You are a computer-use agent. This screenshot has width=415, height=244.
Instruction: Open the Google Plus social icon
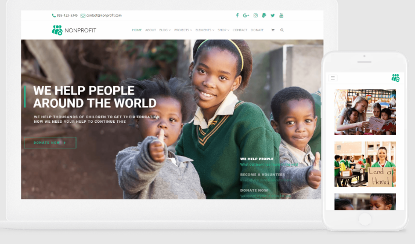(246, 16)
